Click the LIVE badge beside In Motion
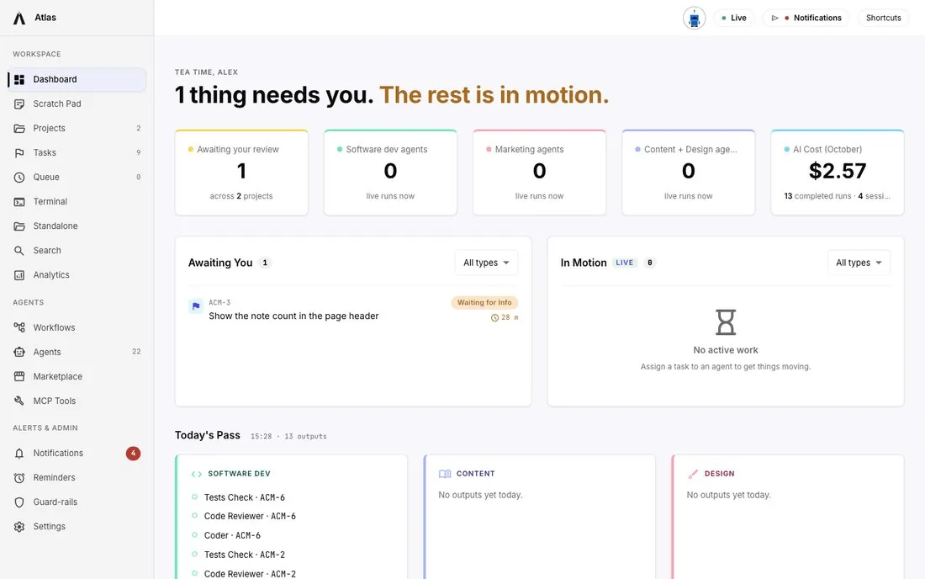This screenshot has width=925, height=579. 624,263
